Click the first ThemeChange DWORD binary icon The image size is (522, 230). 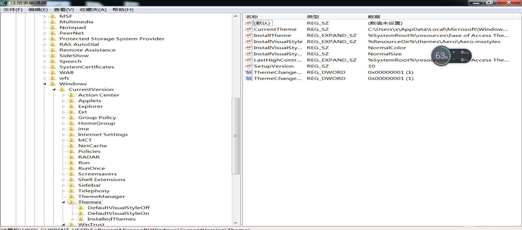(x=248, y=72)
